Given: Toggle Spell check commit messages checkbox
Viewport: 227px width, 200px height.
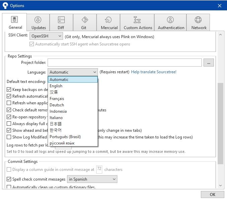Looking at the screenshot, I should coord(9,179).
